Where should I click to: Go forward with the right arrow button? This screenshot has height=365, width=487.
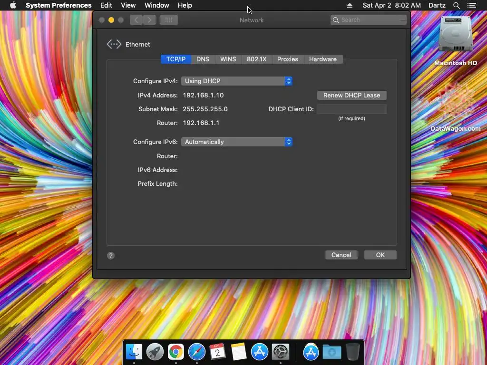pos(149,20)
